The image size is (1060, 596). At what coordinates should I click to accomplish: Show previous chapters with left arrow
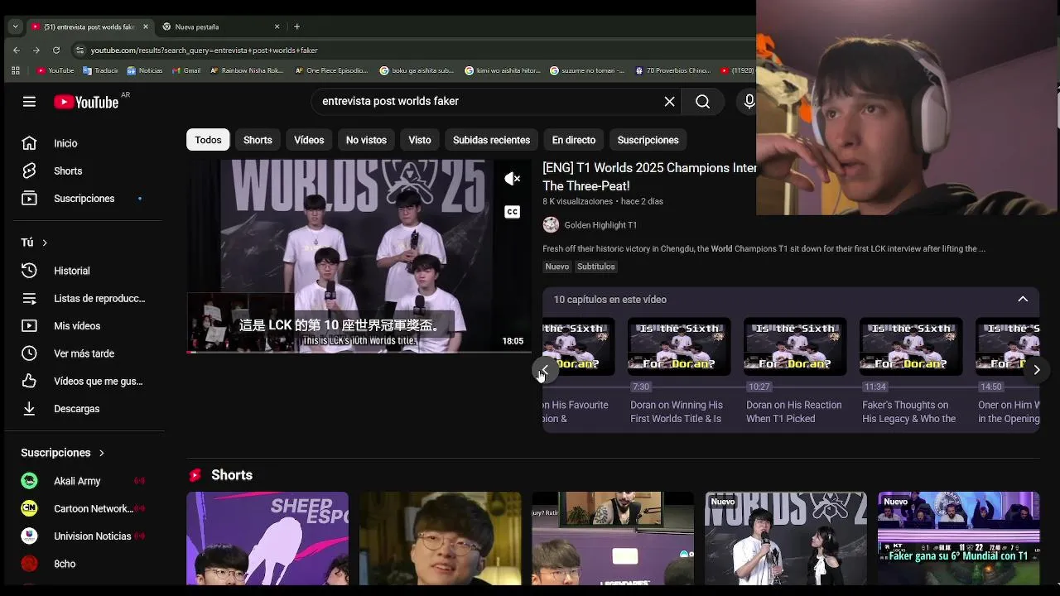[x=544, y=370]
